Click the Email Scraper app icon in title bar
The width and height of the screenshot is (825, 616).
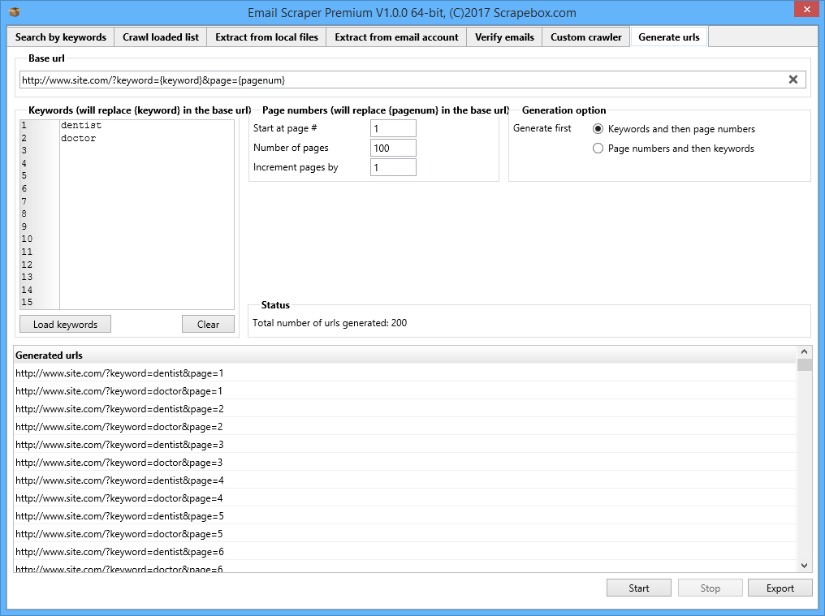click(x=13, y=12)
